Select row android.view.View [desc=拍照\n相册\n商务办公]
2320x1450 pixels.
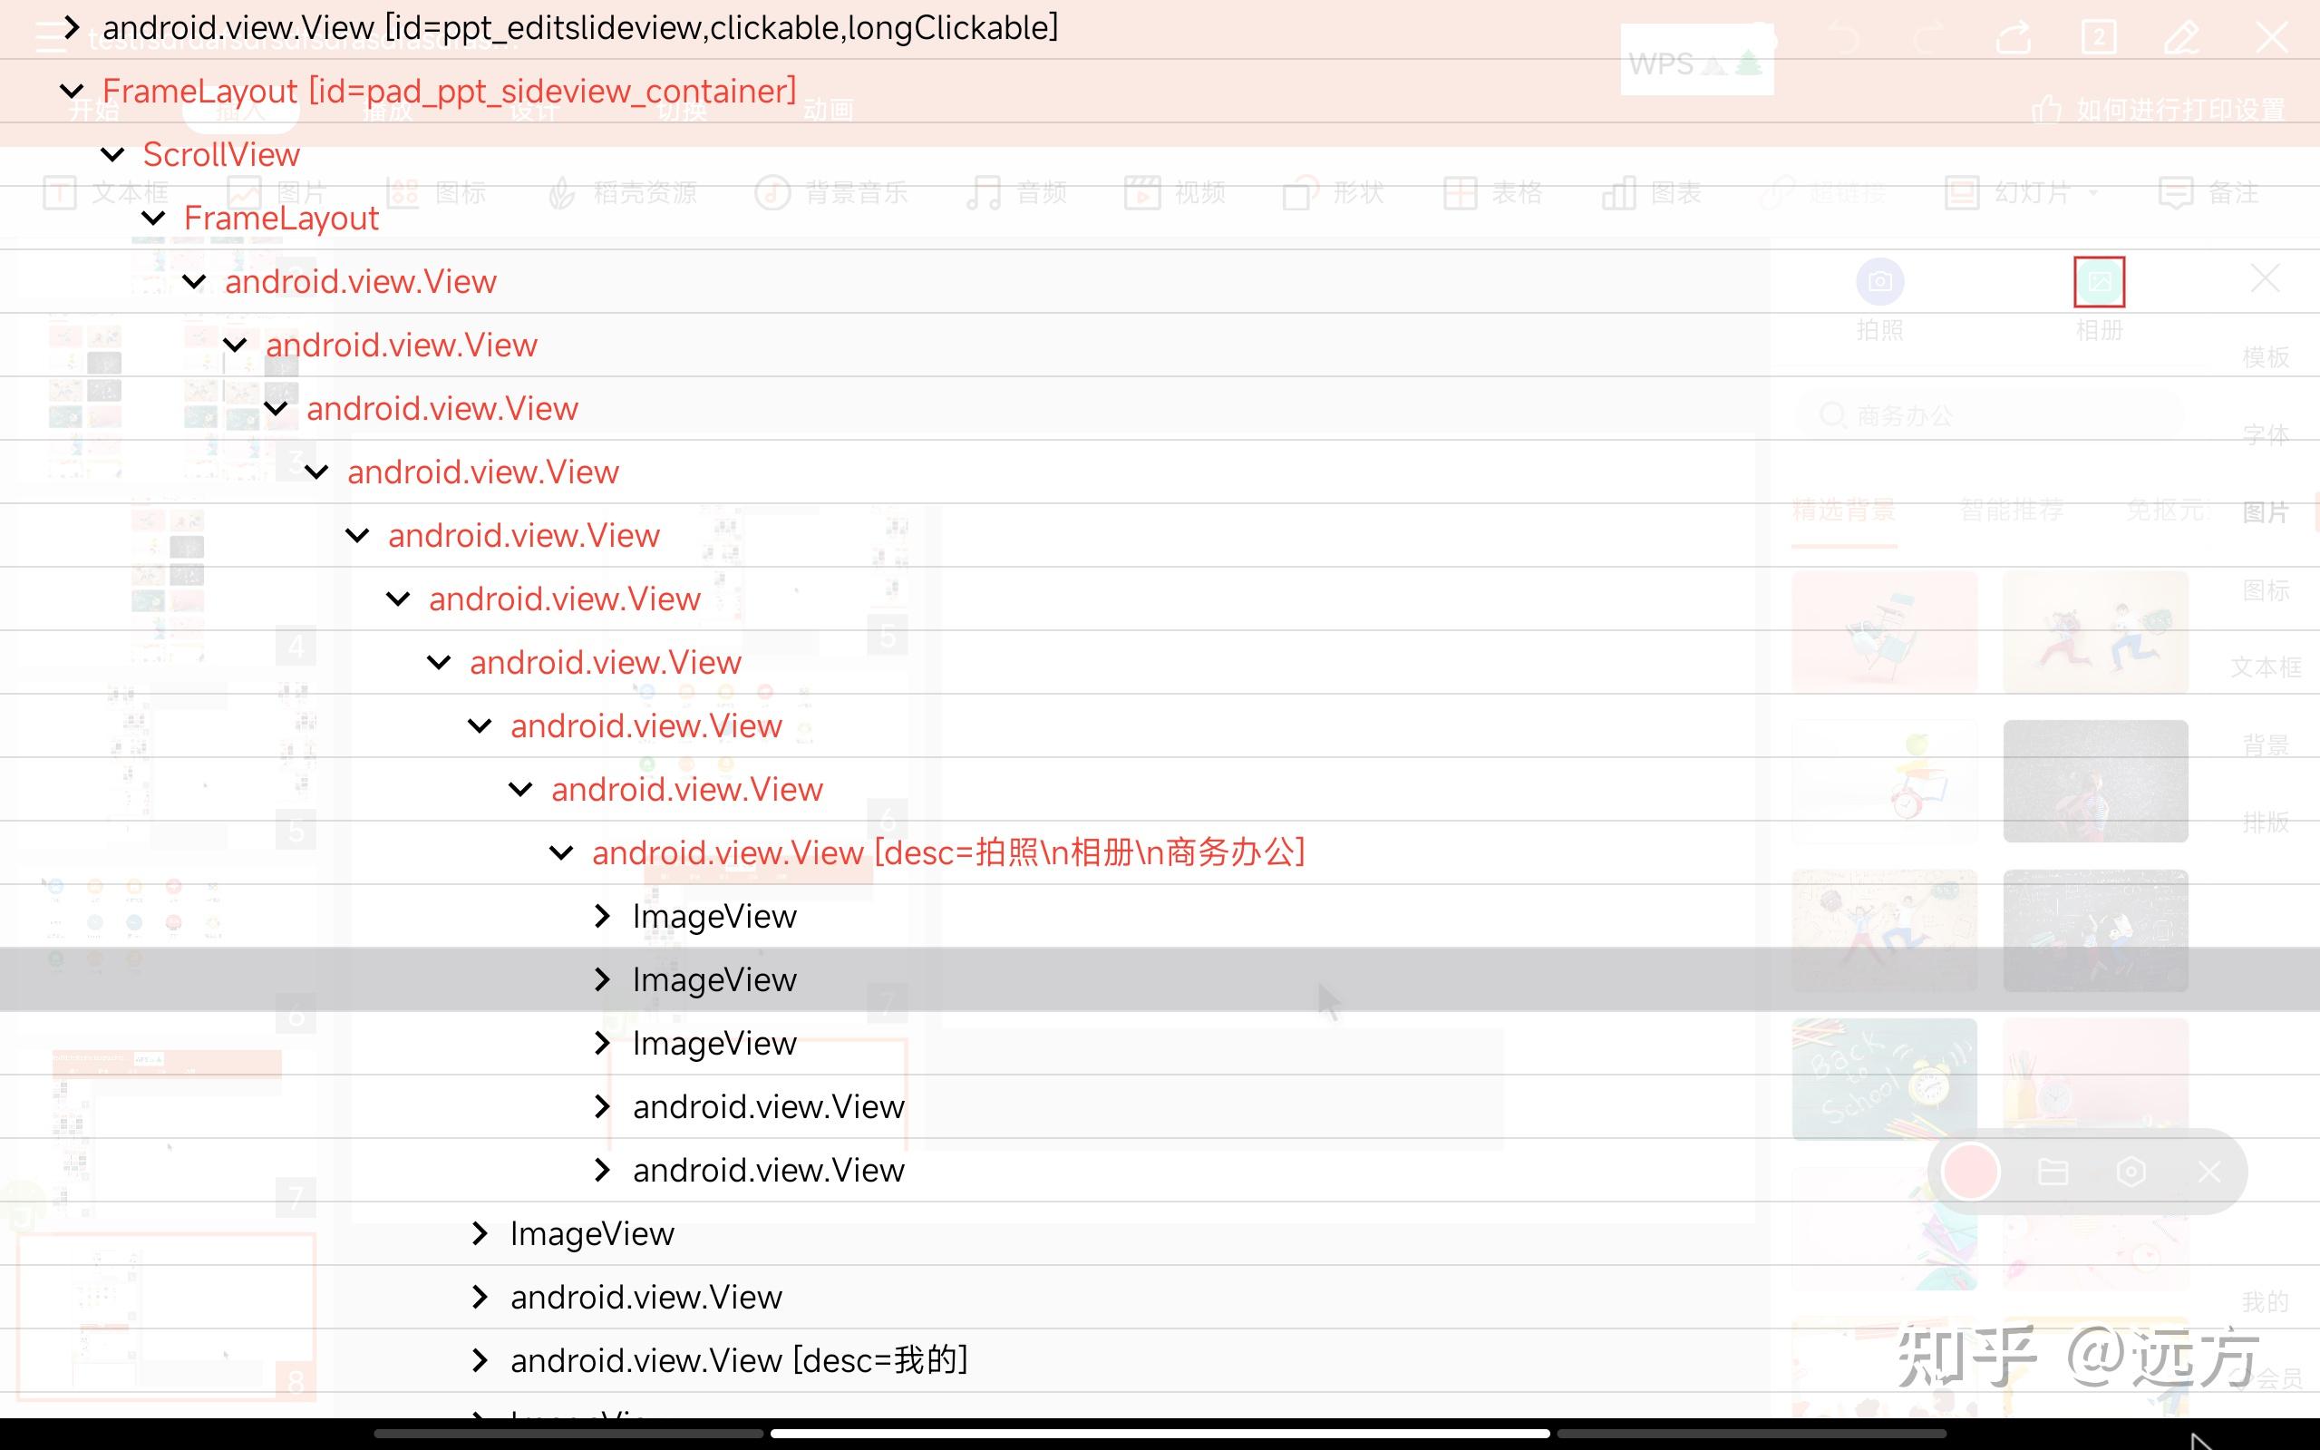tap(1160, 852)
